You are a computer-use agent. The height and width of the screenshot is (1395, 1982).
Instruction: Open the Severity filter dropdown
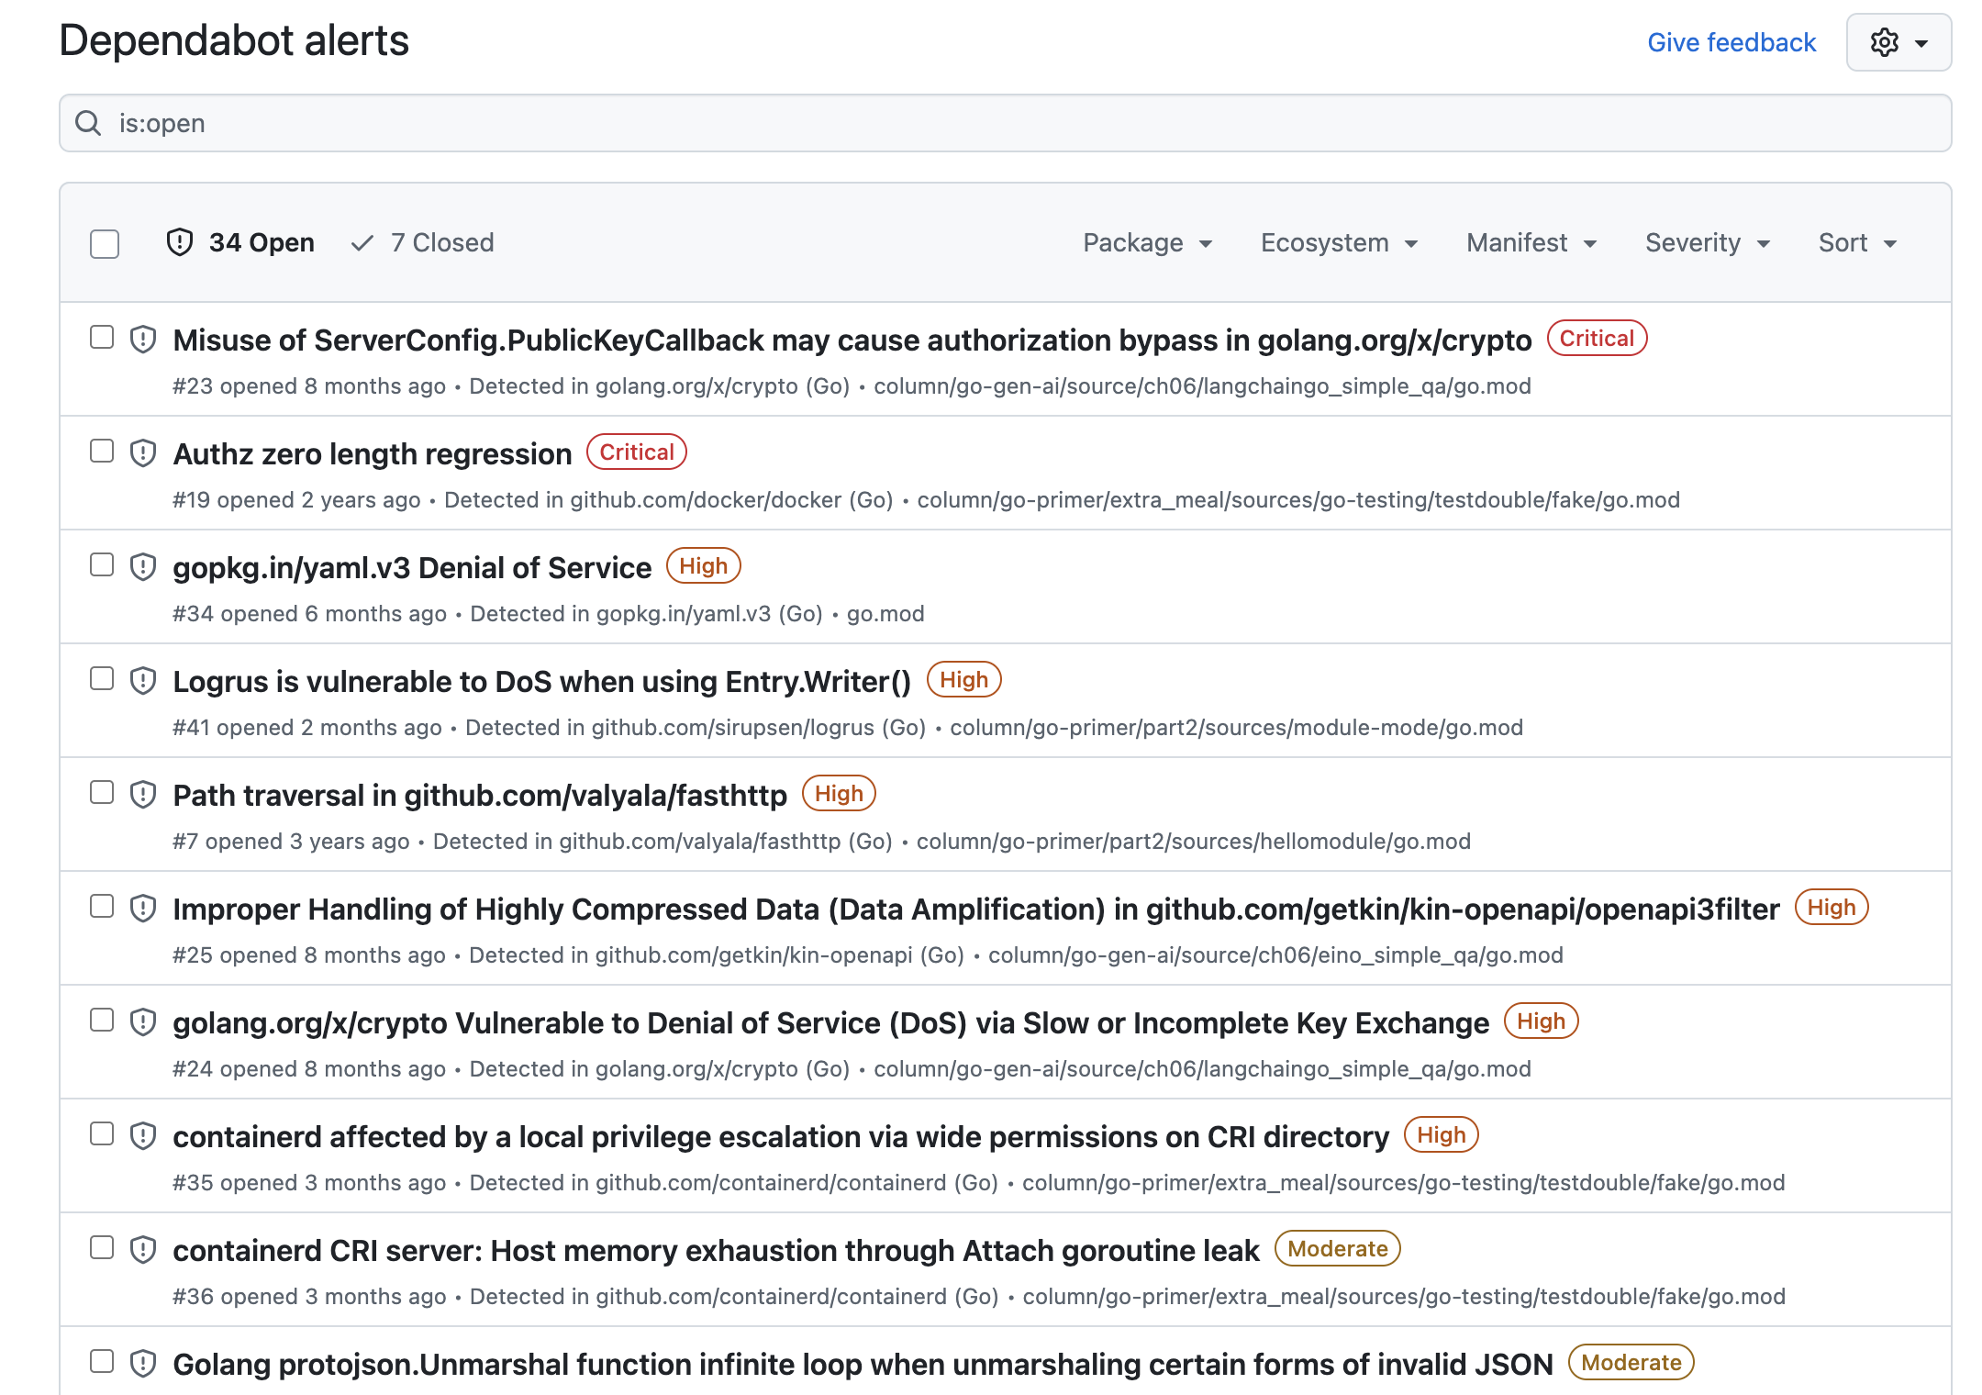[1708, 242]
